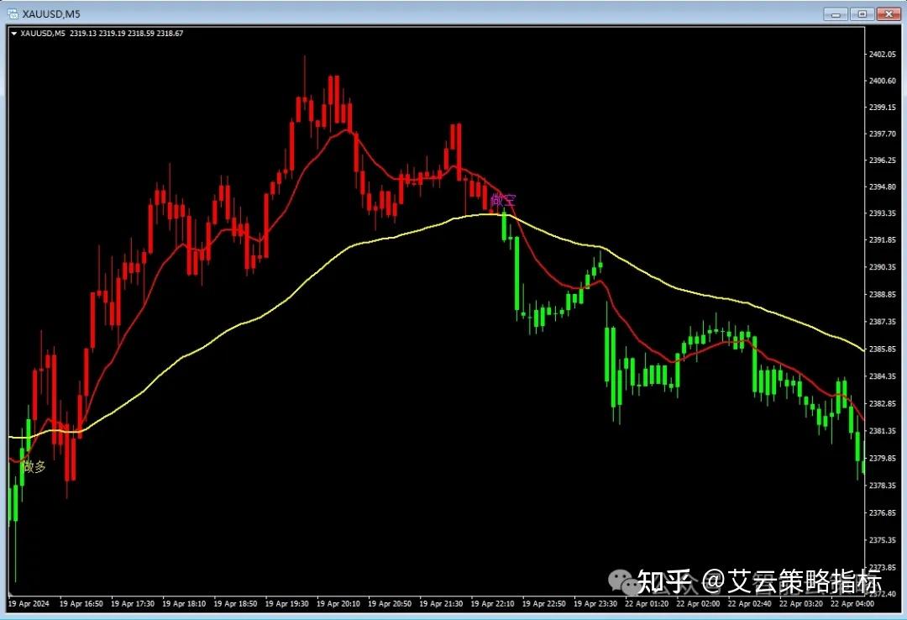Expand the triangle arrow beside XAUUSD,M5 label
Image resolution: width=907 pixels, height=620 pixels.
(14, 34)
